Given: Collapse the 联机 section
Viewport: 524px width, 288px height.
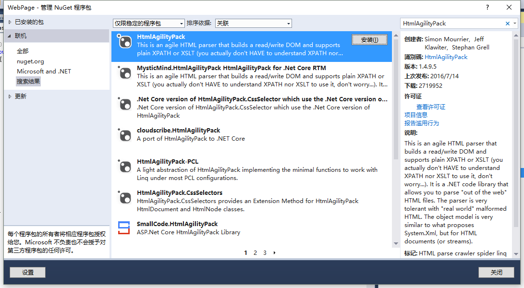Looking at the screenshot, I should click(10, 36).
